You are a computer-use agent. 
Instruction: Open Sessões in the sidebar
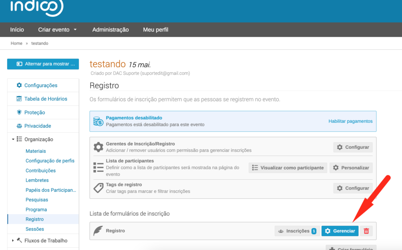pos(35,229)
